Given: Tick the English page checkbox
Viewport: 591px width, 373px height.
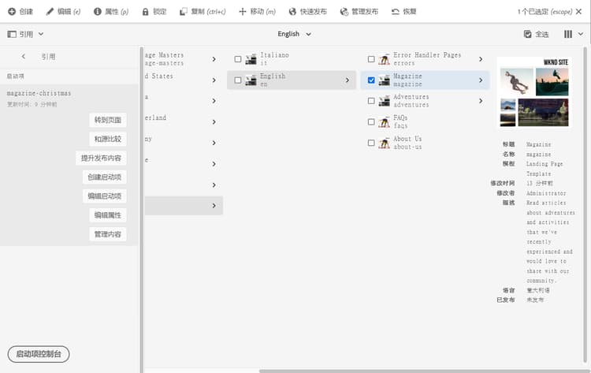Looking at the screenshot, I should click(x=238, y=80).
